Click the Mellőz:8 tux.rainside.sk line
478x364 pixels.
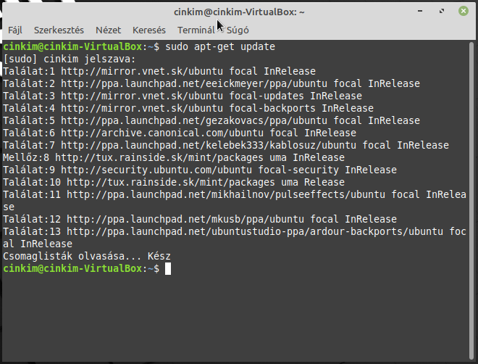coord(174,157)
